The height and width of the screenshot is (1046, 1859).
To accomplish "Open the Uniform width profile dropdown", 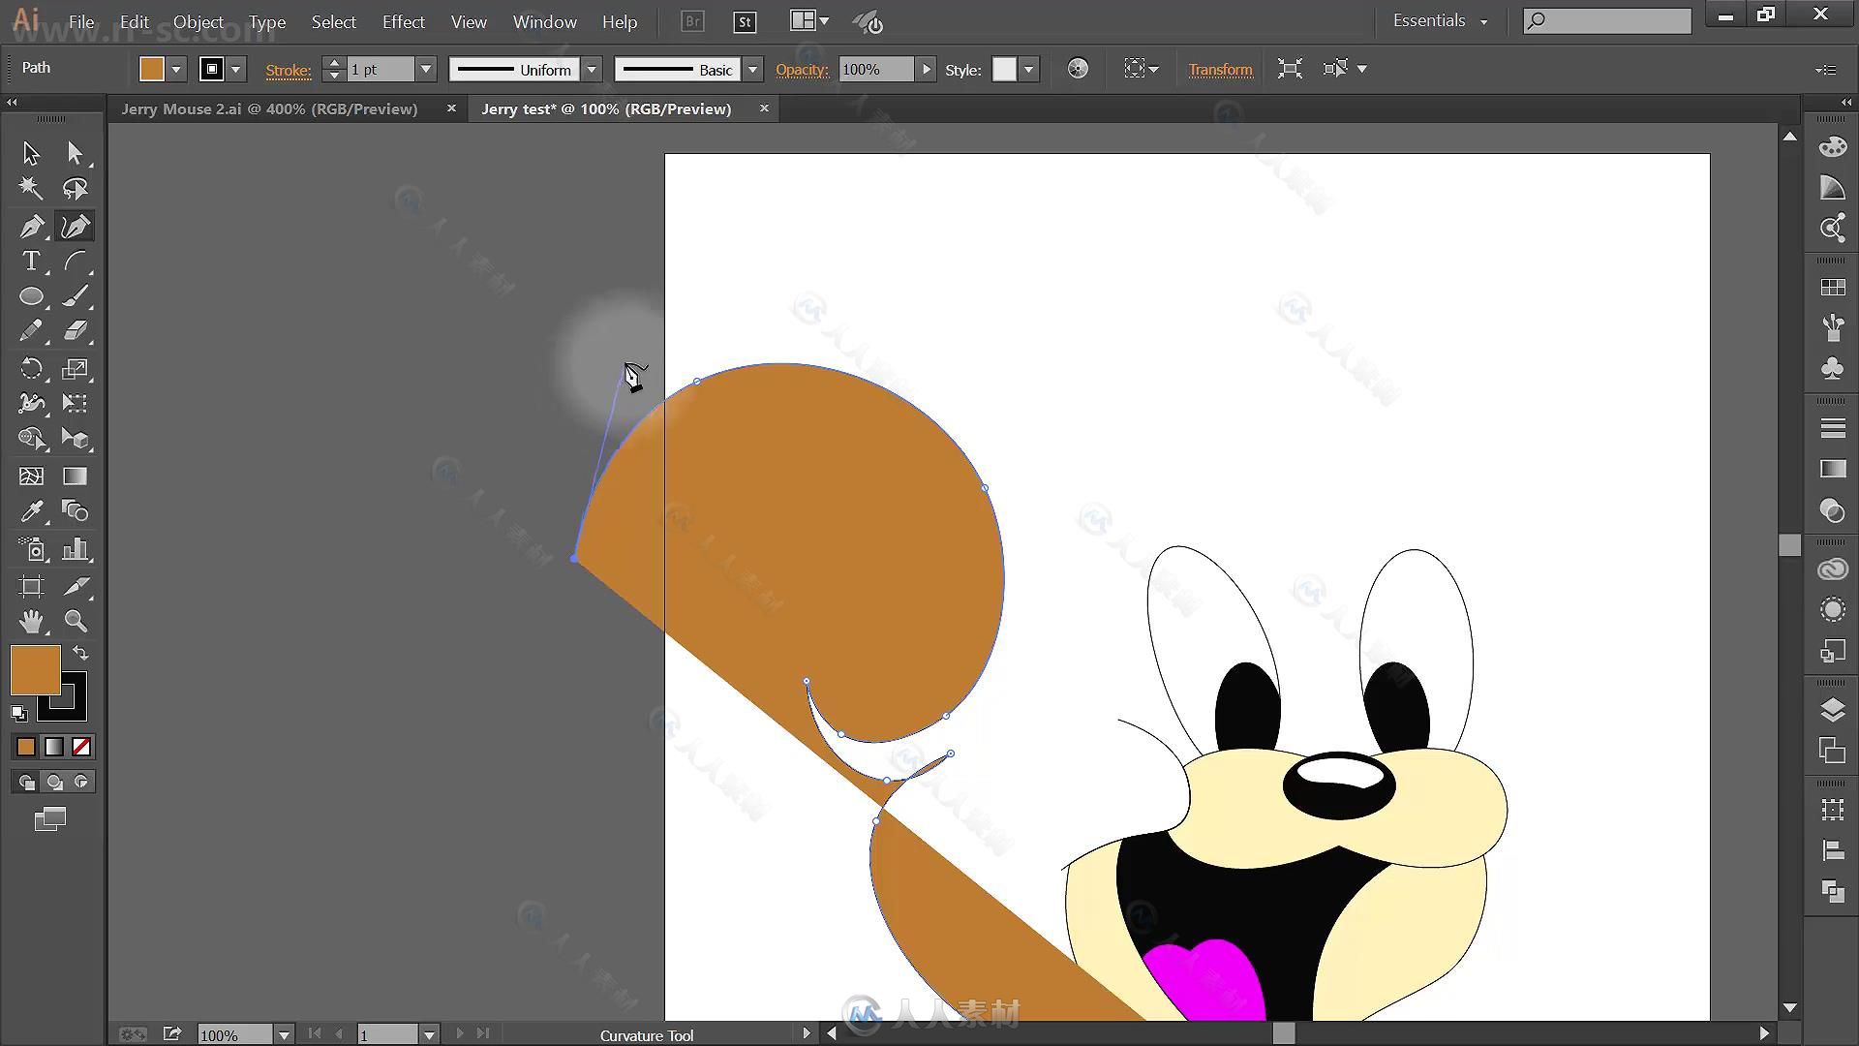I will 592,69.
